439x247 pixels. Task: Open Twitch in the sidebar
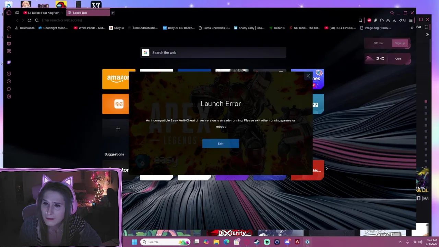9,62
